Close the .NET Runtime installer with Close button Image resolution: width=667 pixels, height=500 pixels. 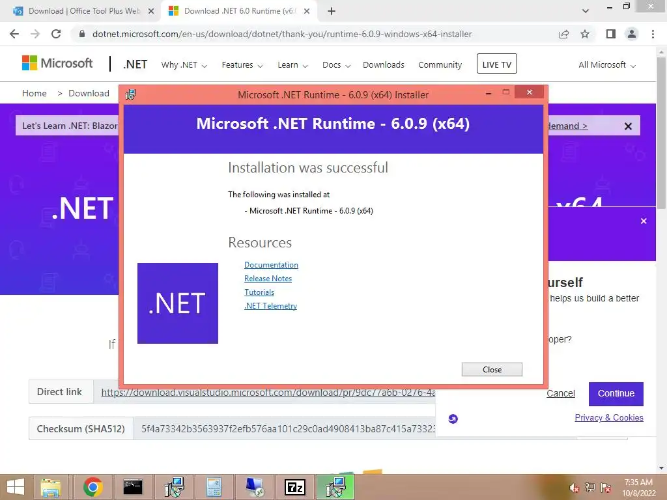[x=492, y=370]
